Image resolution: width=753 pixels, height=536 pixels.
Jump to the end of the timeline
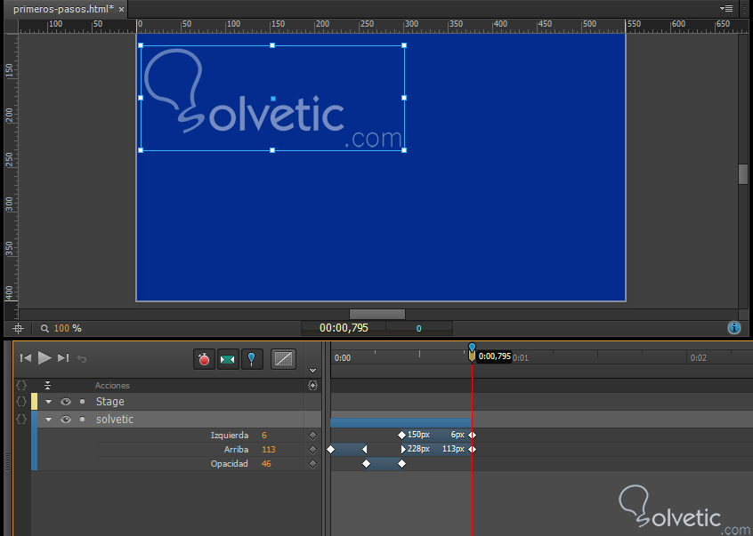(x=63, y=357)
